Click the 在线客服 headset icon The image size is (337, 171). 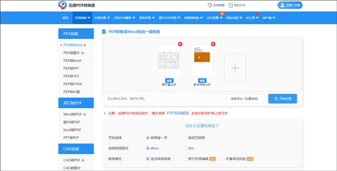(x=210, y=5)
